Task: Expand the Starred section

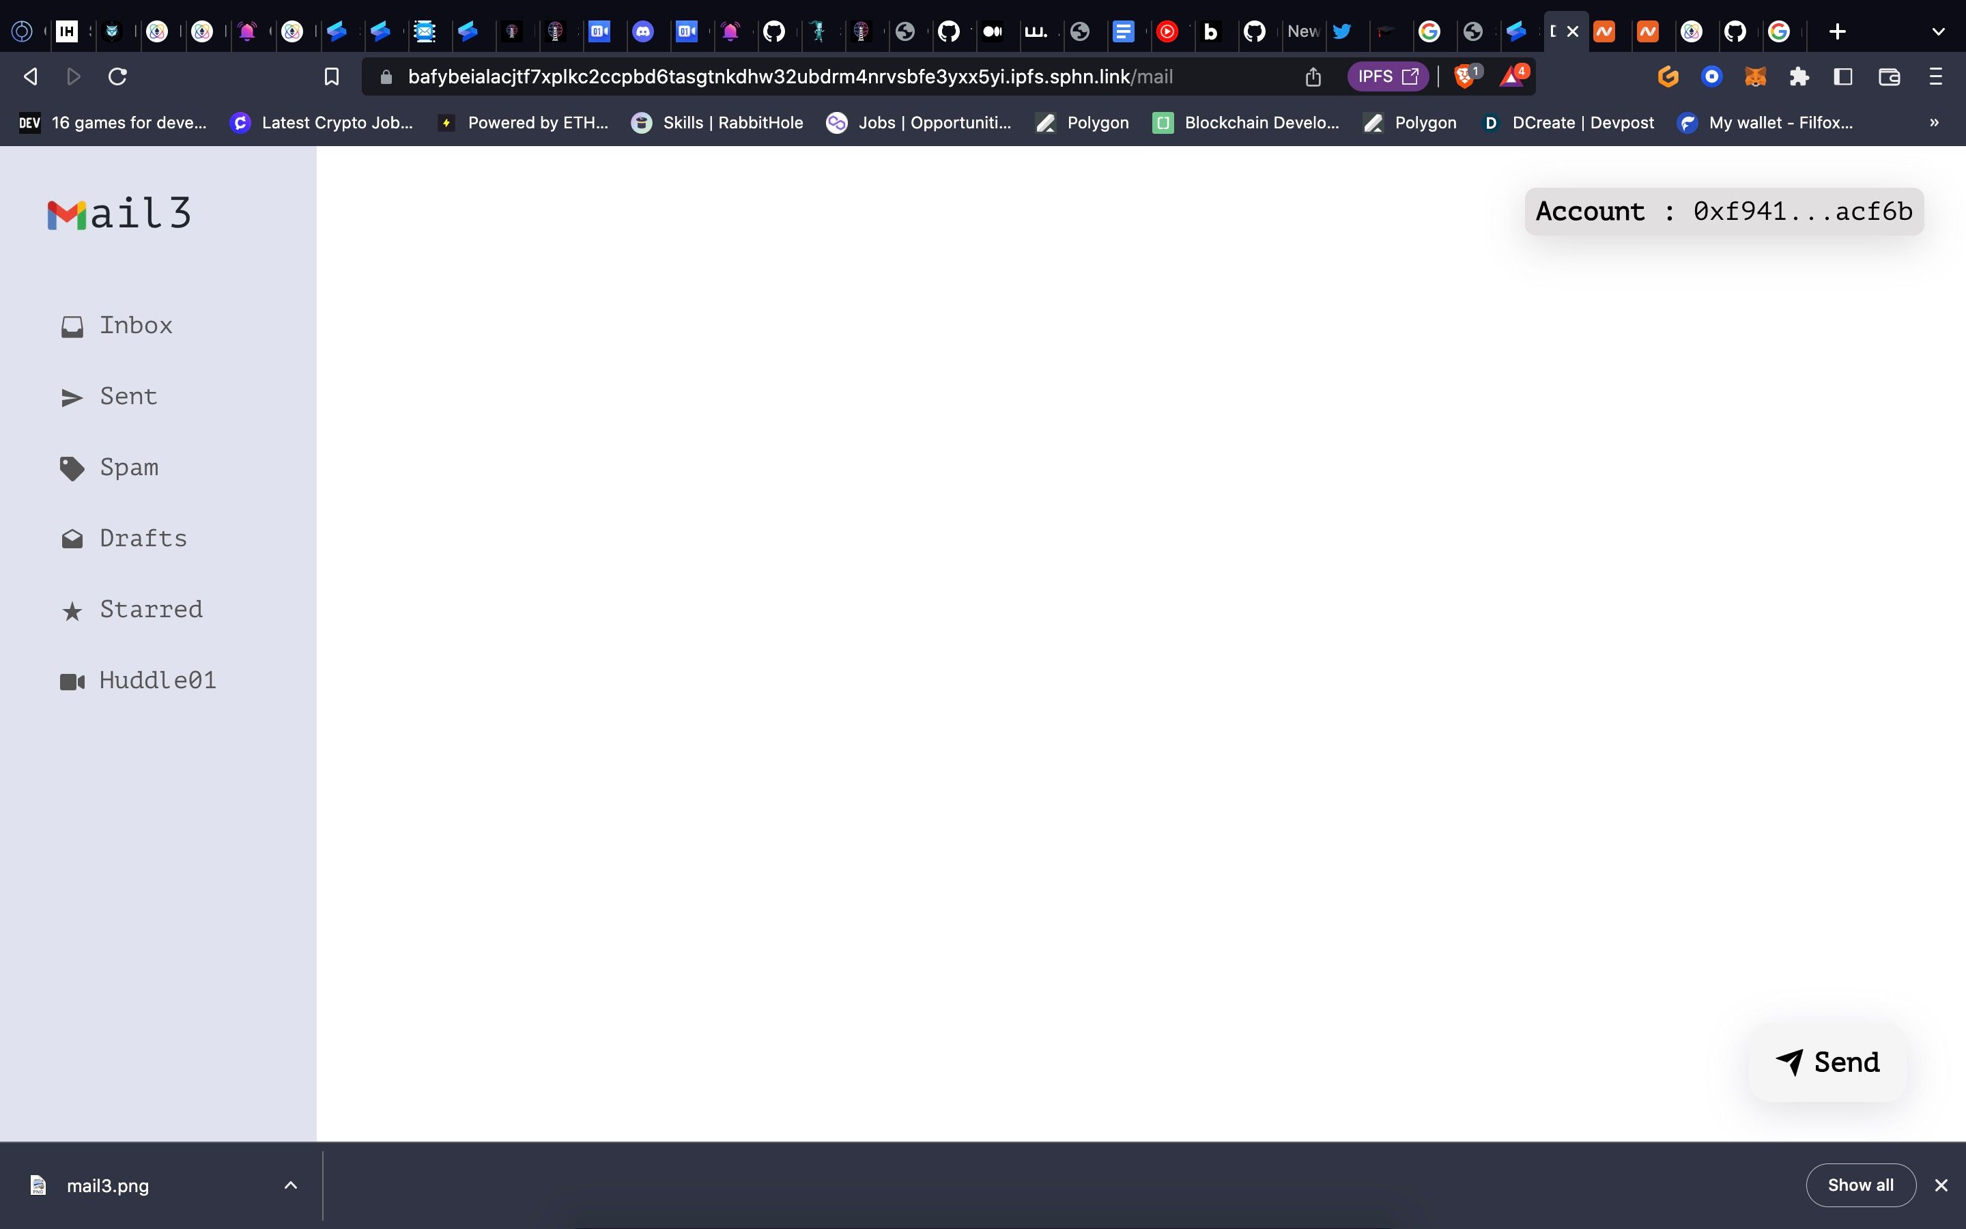Action: click(x=152, y=609)
